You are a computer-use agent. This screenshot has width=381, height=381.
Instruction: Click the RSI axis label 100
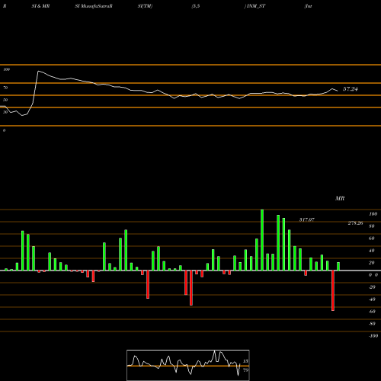point(6,69)
